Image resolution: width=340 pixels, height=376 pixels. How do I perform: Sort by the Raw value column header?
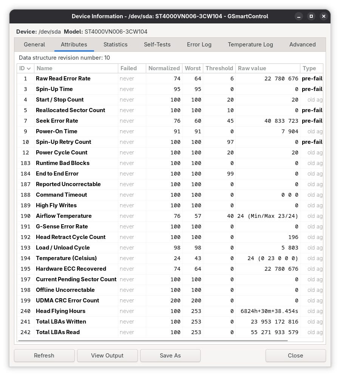coord(267,68)
